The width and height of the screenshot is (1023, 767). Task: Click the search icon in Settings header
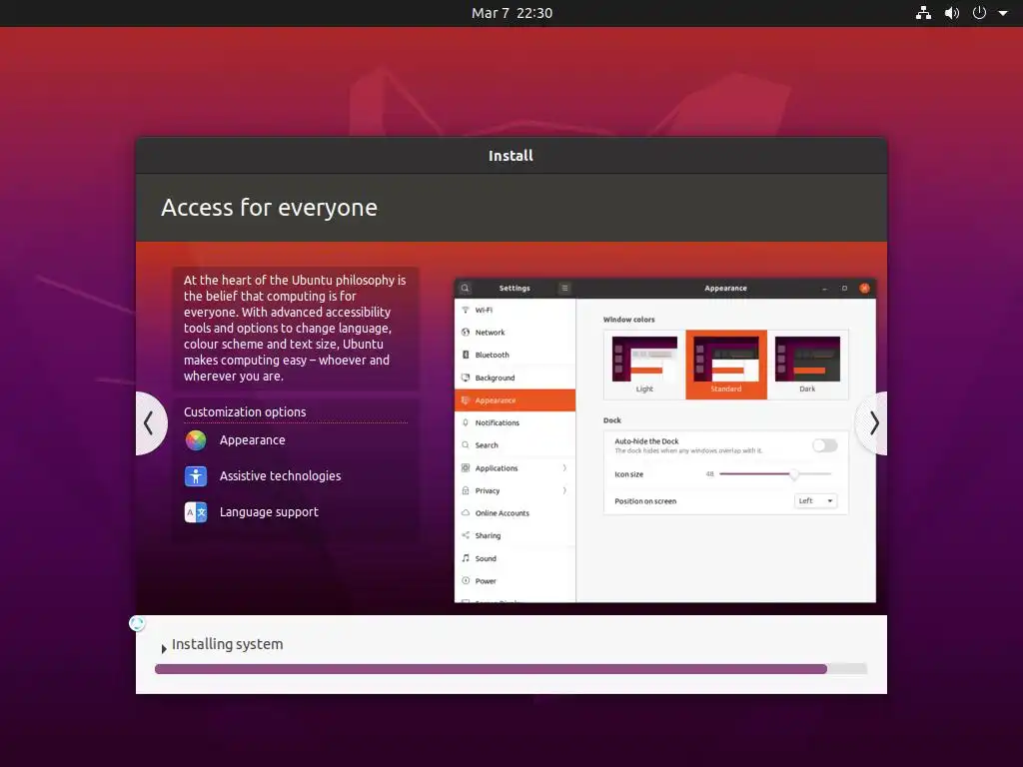click(465, 288)
